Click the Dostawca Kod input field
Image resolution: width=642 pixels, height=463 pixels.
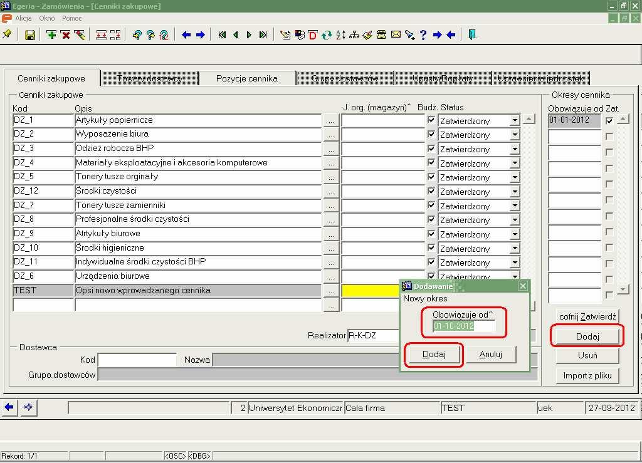pyautogui.click(x=137, y=360)
